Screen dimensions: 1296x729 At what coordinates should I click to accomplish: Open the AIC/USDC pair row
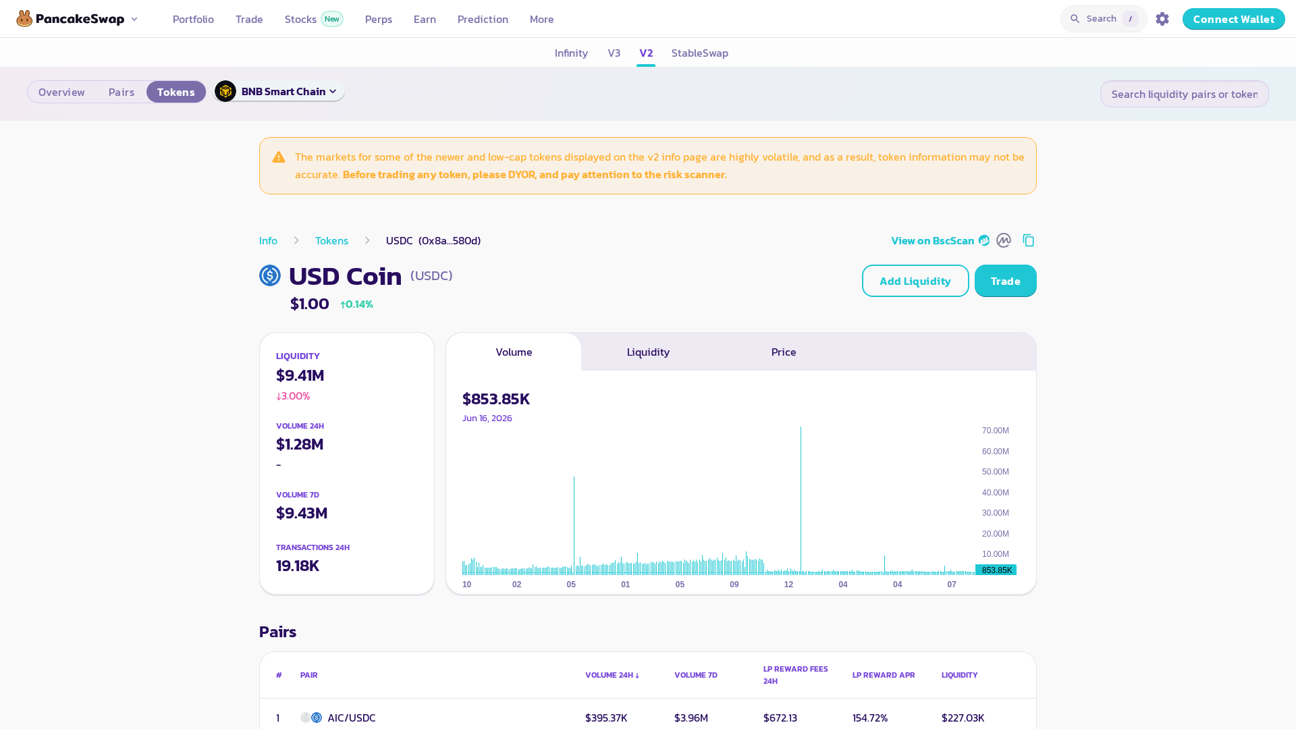coord(648,718)
